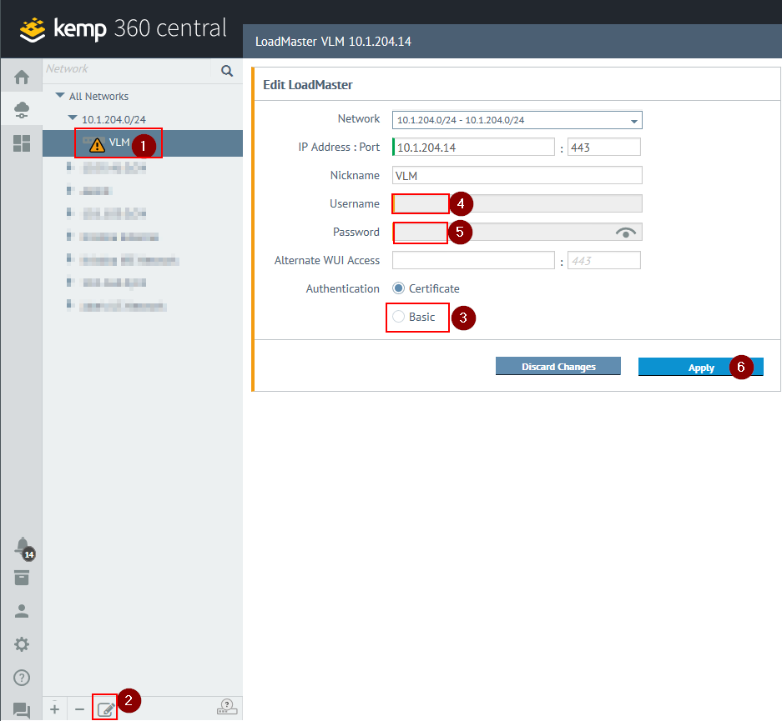
Task: Open the settings gear icon
Action: coord(22,644)
